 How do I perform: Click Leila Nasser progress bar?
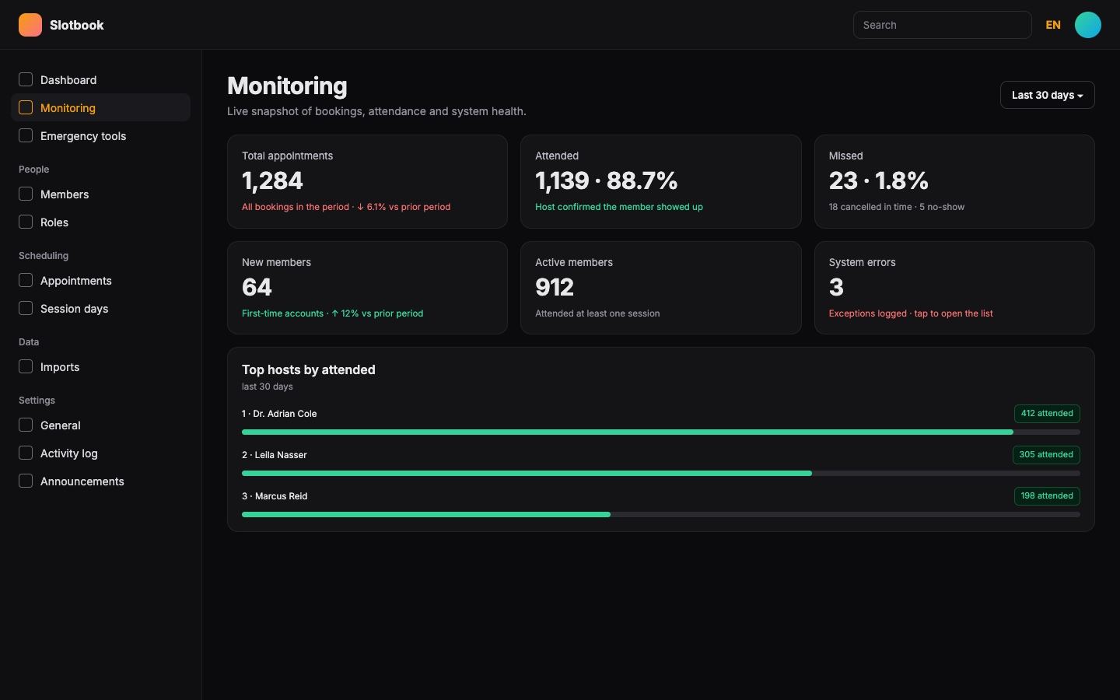(x=661, y=473)
